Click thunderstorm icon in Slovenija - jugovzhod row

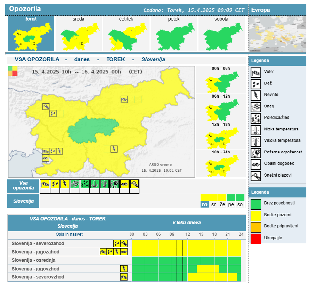click(124, 269)
